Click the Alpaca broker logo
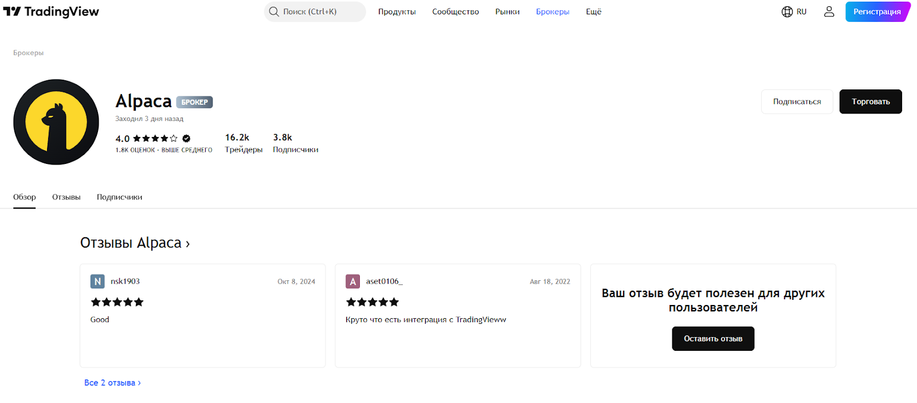 [x=56, y=122]
